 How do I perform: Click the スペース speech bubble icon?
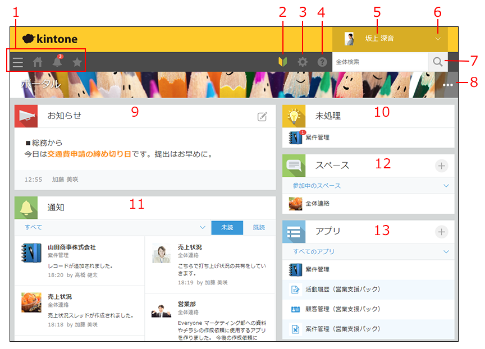(x=294, y=166)
